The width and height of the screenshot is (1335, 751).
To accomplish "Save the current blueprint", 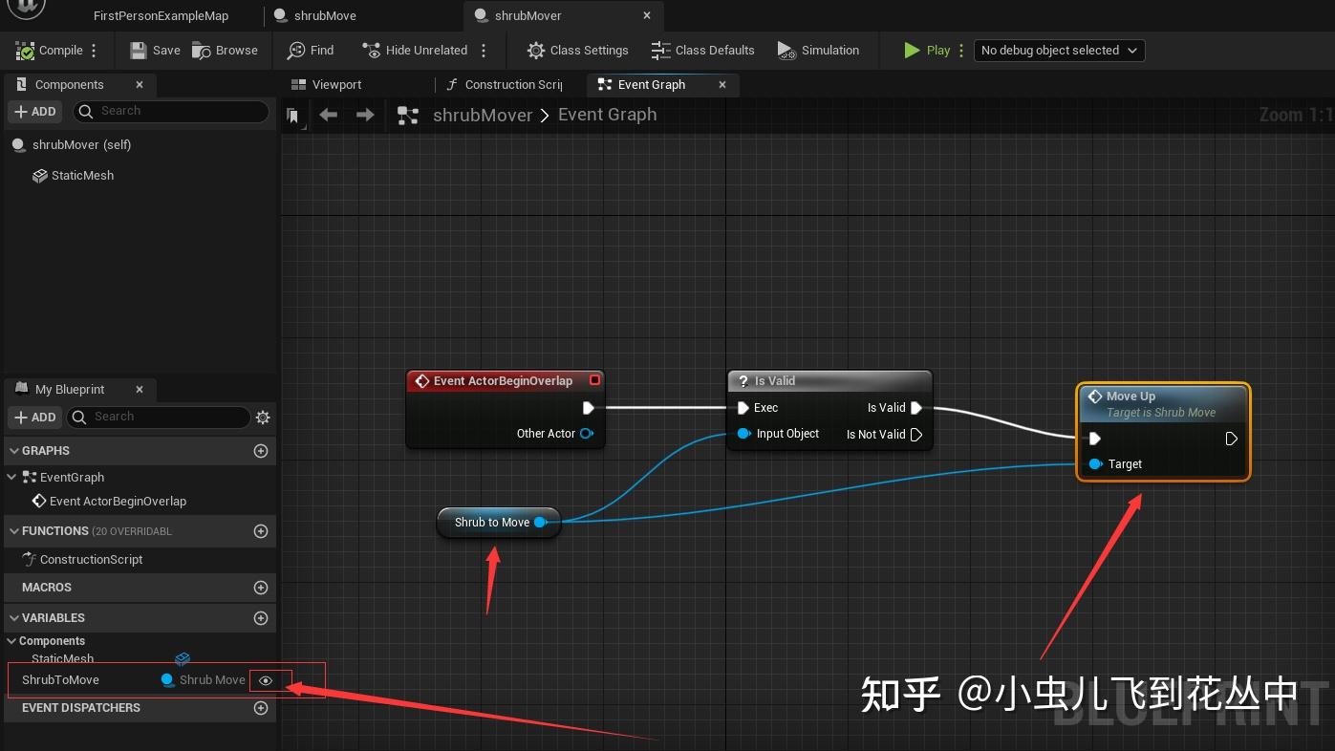I will point(155,51).
